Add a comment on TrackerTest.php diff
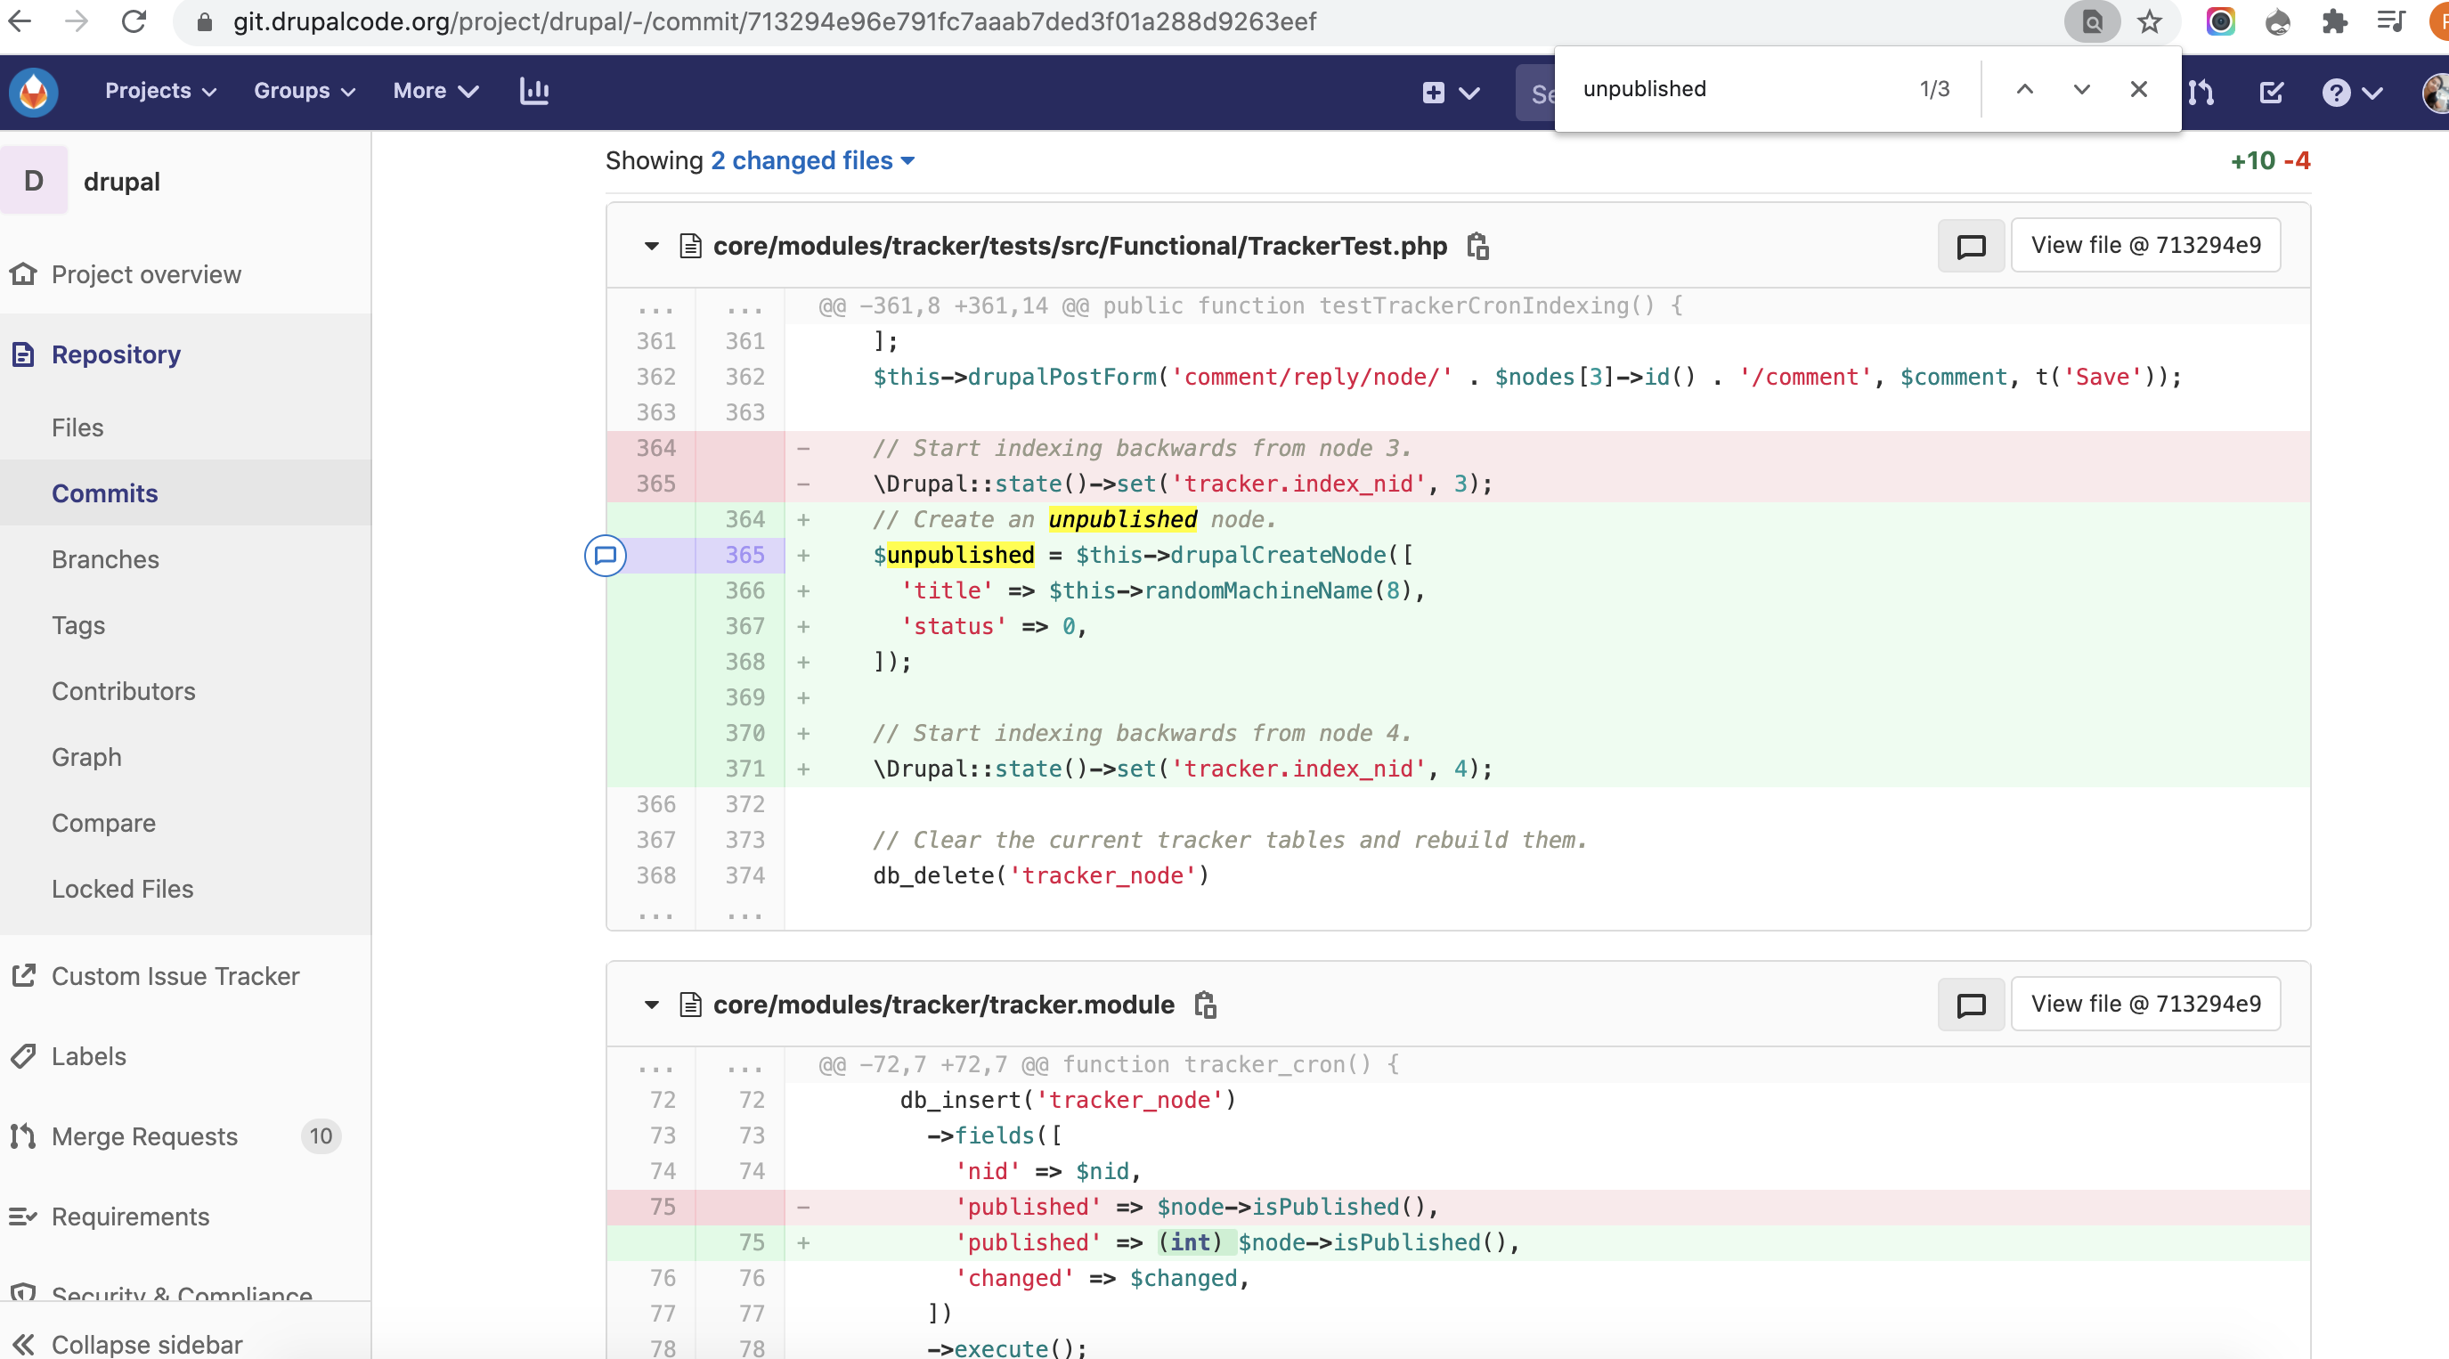The height and width of the screenshot is (1359, 2449). (1970, 247)
